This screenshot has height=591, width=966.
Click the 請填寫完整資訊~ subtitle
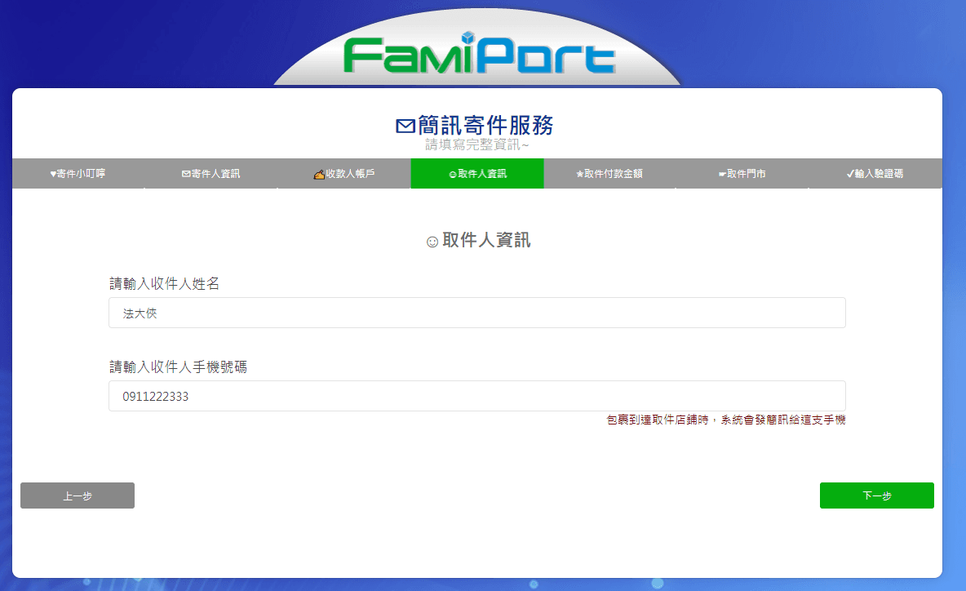476,144
